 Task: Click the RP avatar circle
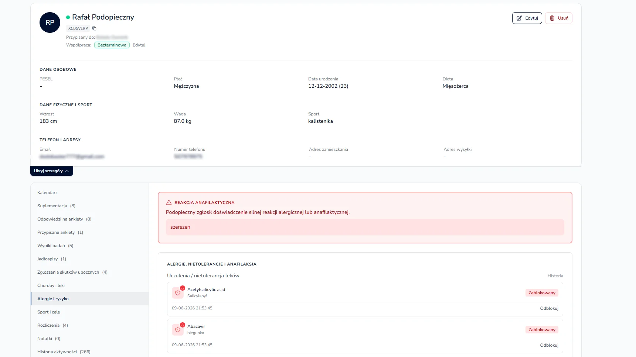coord(50,22)
